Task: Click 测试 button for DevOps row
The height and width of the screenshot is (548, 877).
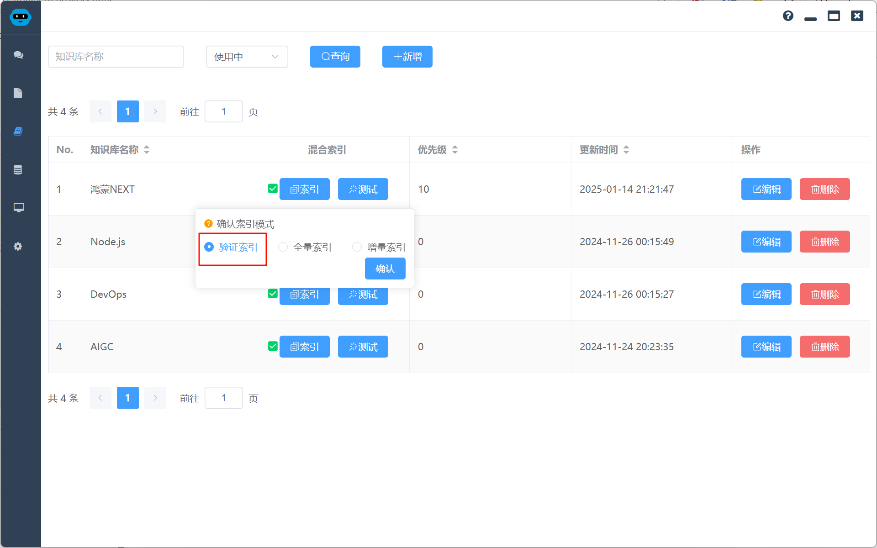Action: coord(363,296)
